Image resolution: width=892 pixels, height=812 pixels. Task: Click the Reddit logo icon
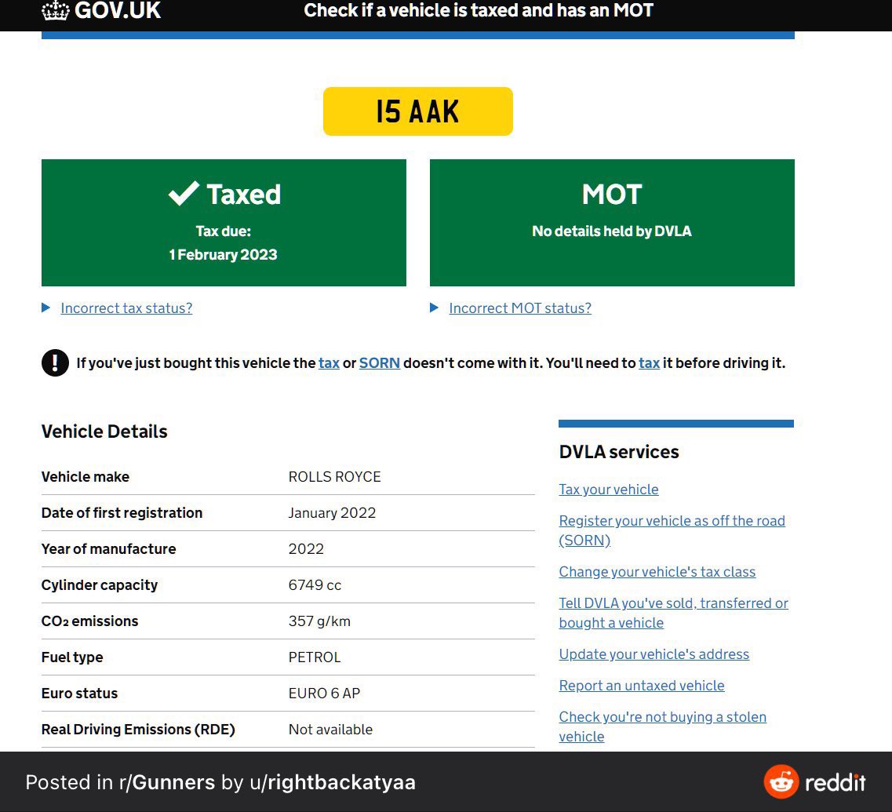[x=781, y=782]
